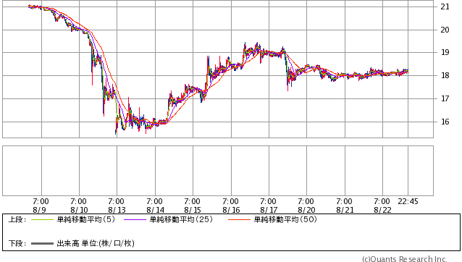The height and width of the screenshot is (262, 462).
Task: Click the 8/20 date axis label
Action: [x=306, y=210]
